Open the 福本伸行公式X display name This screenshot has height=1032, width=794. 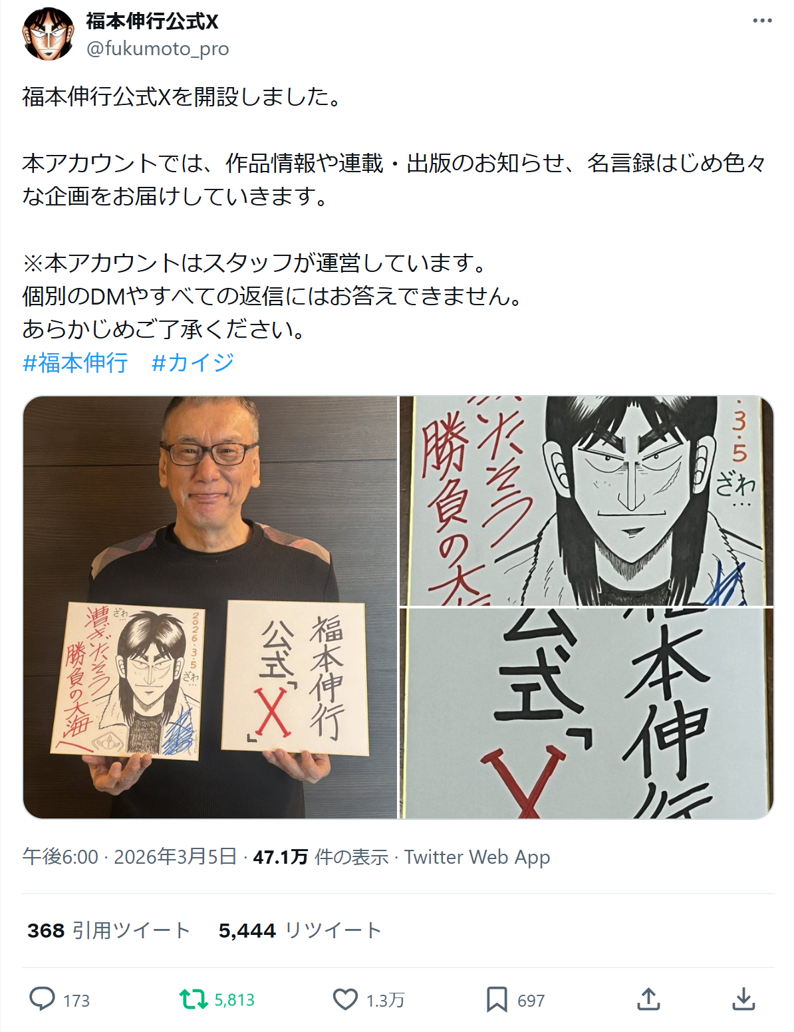152,21
